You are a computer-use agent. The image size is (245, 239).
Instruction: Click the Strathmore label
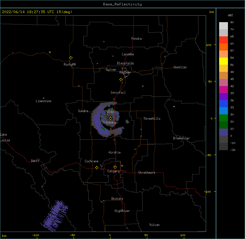pyautogui.click(x=147, y=173)
